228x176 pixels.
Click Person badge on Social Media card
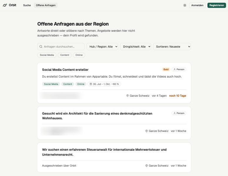(x=179, y=69)
